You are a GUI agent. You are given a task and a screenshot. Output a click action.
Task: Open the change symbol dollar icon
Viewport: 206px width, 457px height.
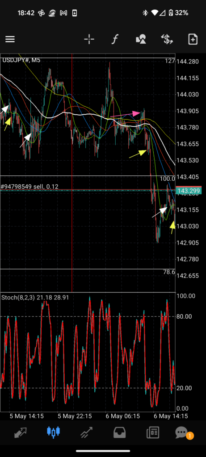click(x=167, y=39)
